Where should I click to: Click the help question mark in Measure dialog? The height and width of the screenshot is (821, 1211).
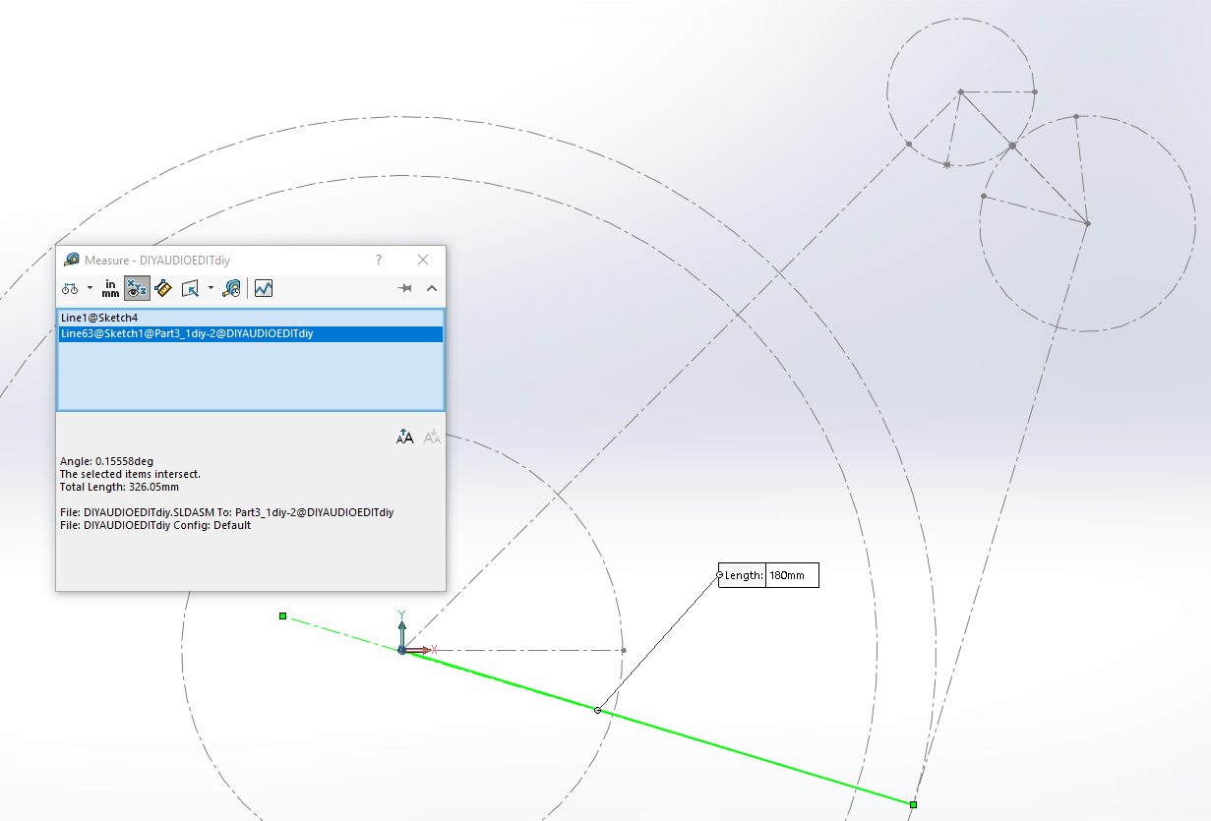(x=379, y=260)
